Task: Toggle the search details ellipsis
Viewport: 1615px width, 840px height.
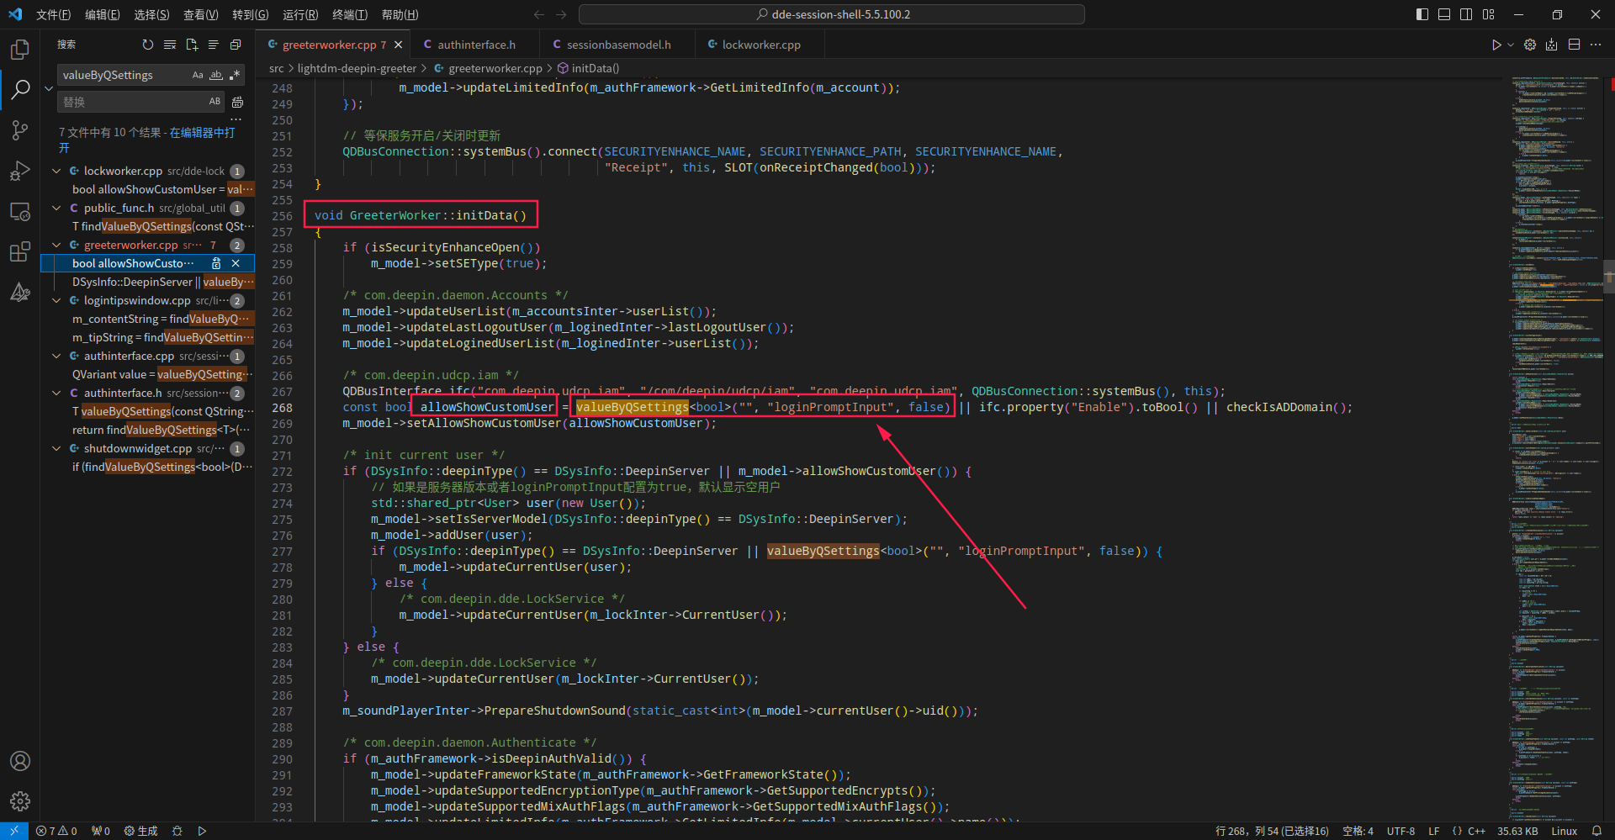Action: point(236,119)
